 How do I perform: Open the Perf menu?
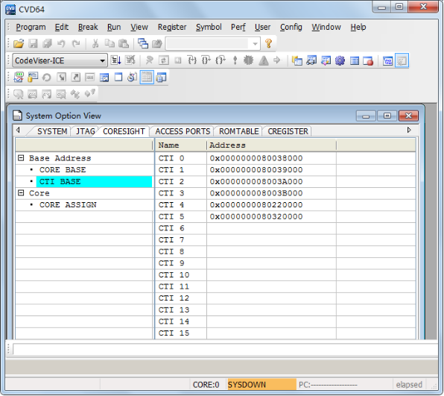click(x=238, y=27)
